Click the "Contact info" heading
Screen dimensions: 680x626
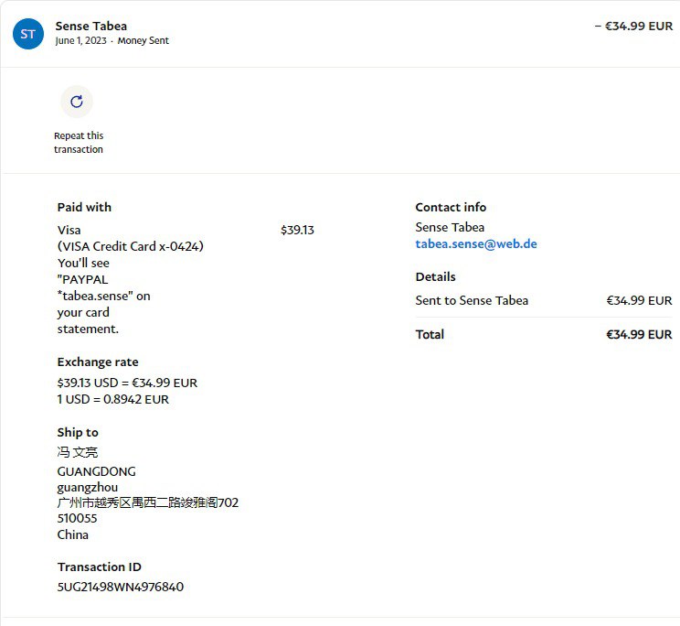[451, 208]
